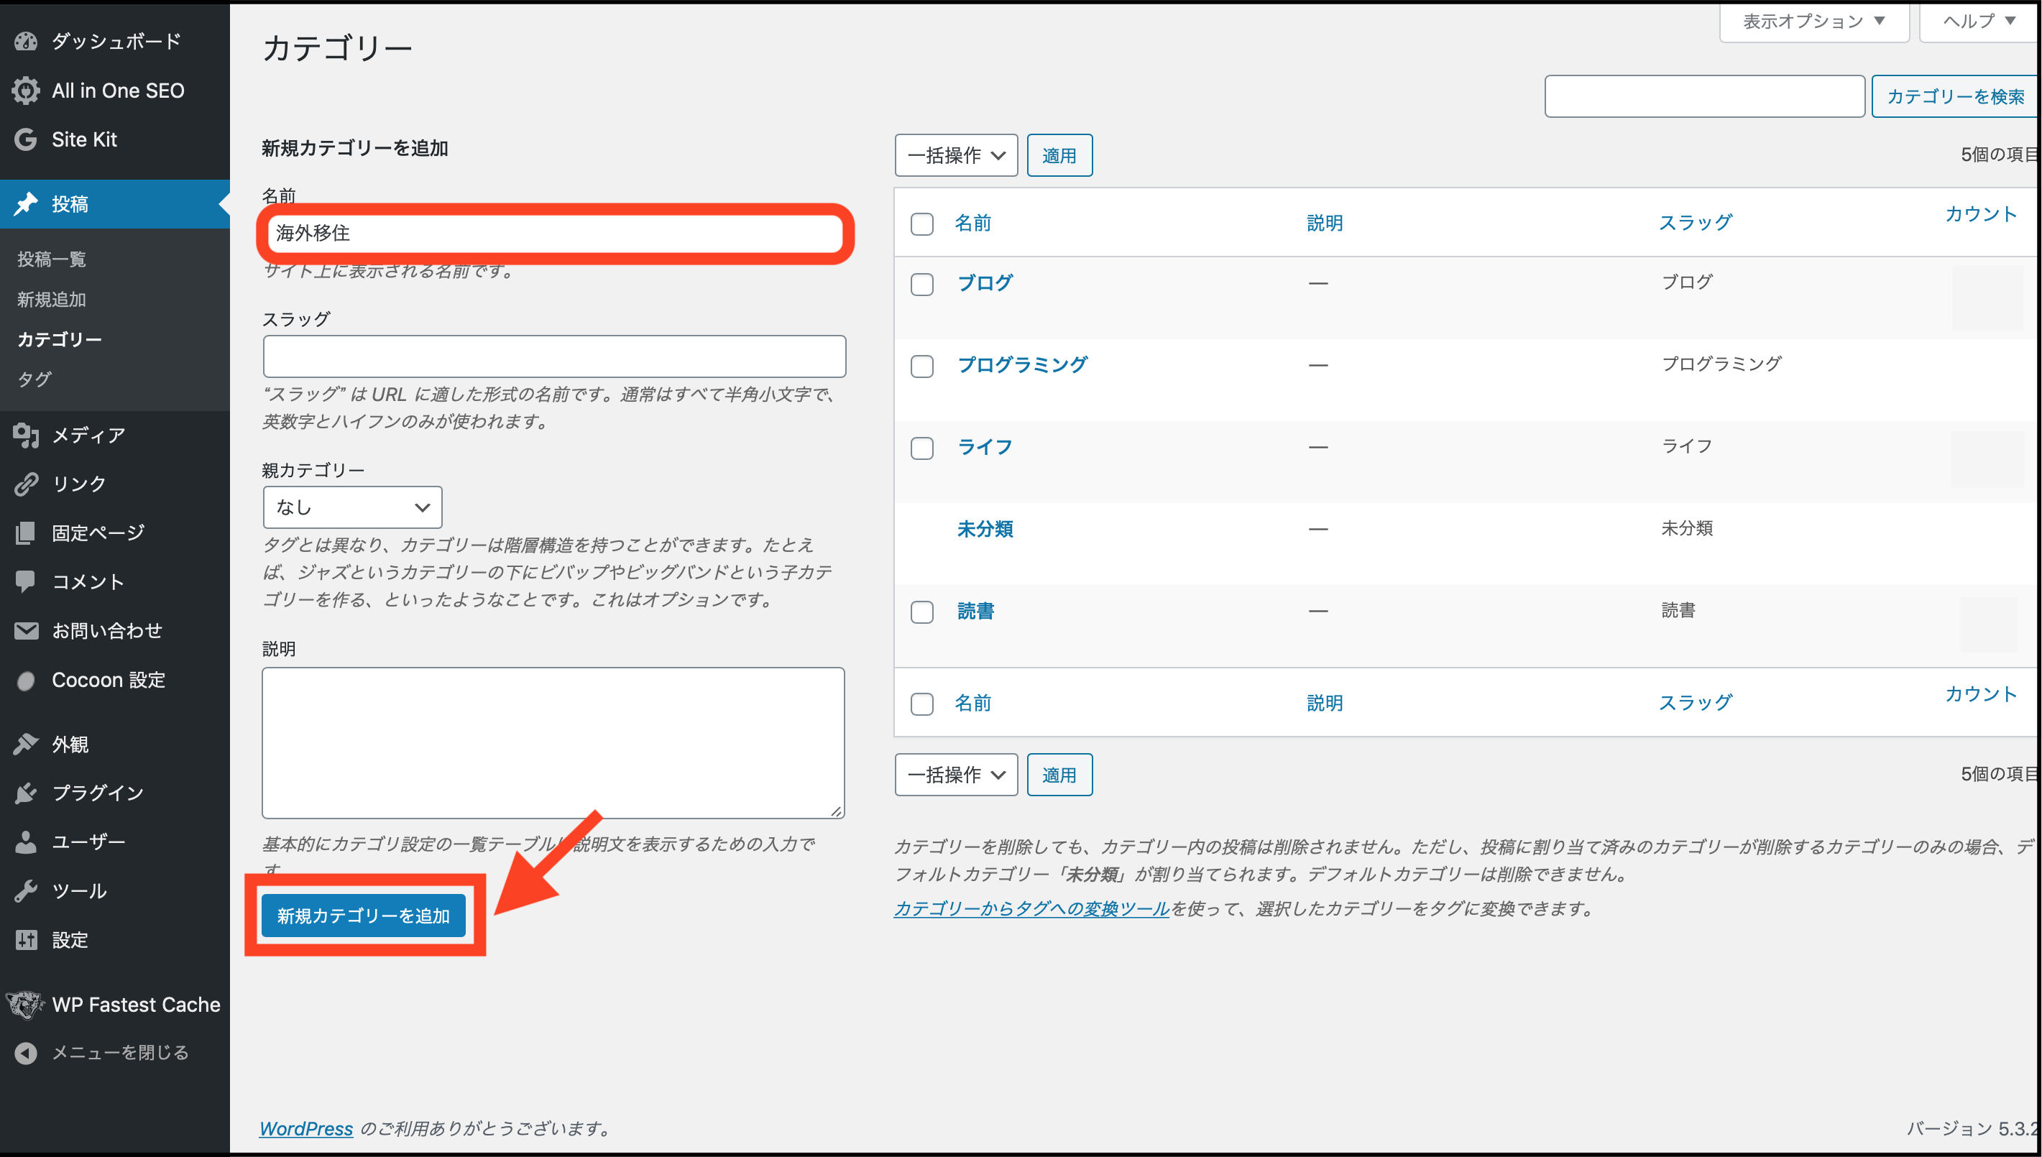Viewport: 2042px width, 1157px height.
Task: Click the メディア media icon
Action: click(25, 435)
